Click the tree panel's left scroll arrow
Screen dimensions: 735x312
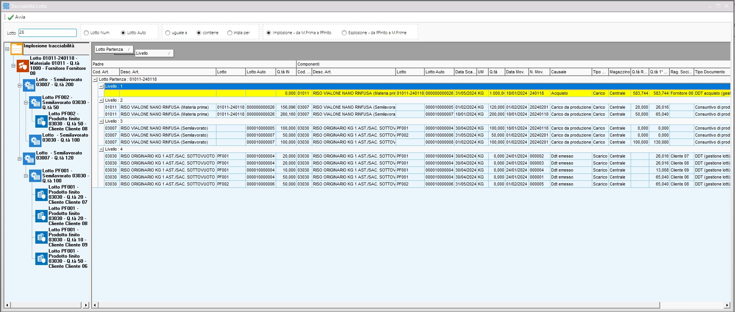(7, 305)
